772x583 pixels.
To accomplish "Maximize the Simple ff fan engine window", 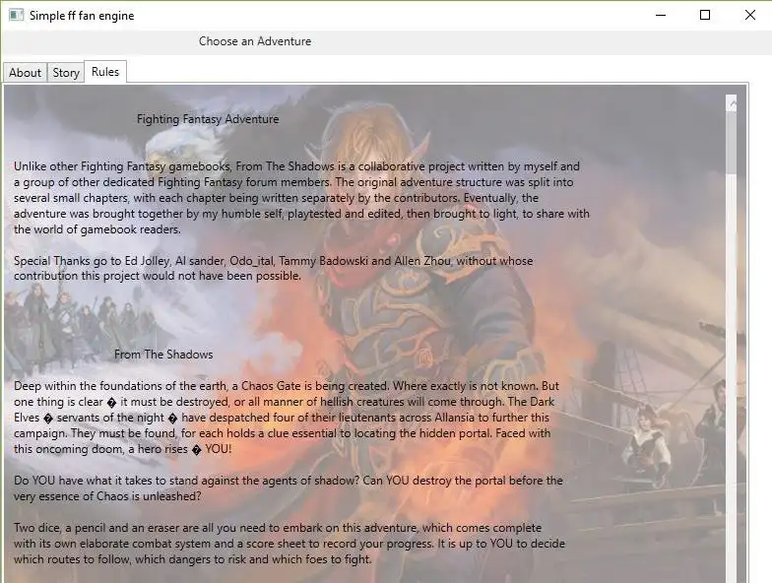I will (705, 16).
